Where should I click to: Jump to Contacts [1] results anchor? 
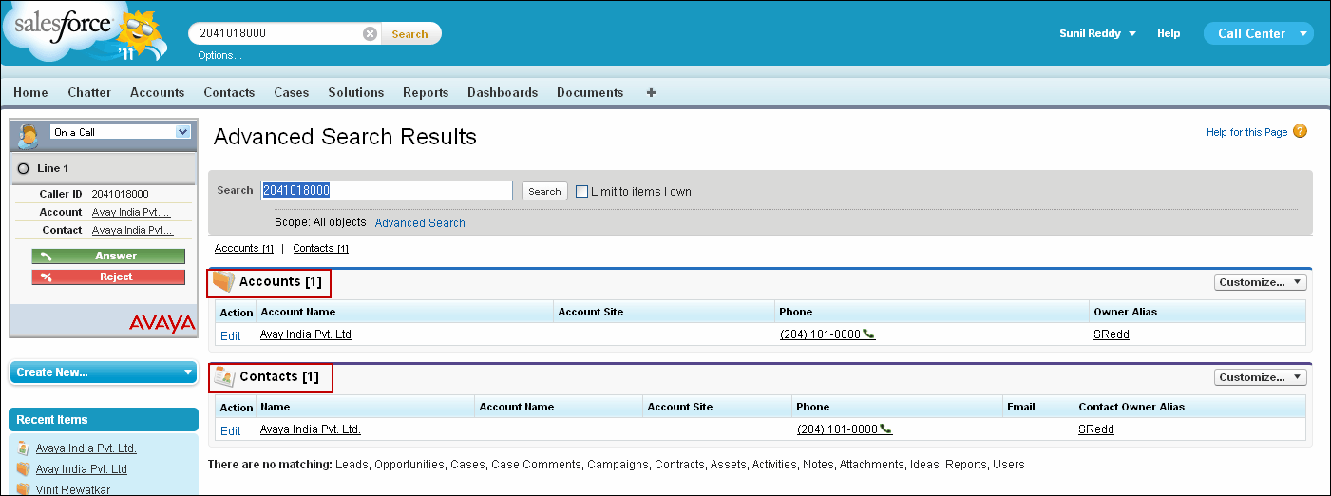[x=321, y=249]
